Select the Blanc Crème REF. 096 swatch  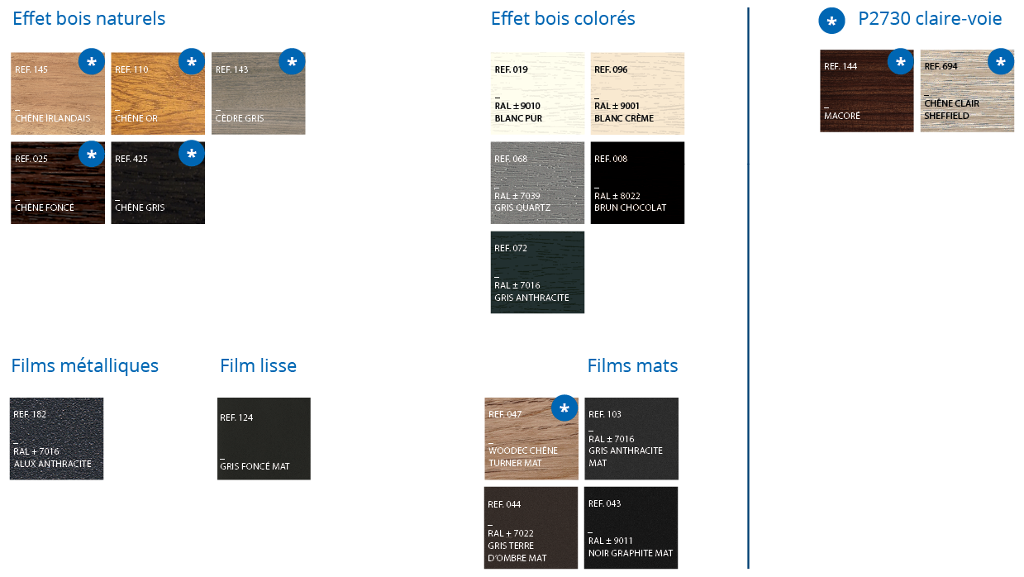[x=637, y=93]
